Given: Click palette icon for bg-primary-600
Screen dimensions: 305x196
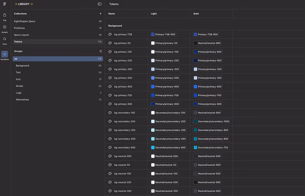Looking at the screenshot, I should coord(110,86).
